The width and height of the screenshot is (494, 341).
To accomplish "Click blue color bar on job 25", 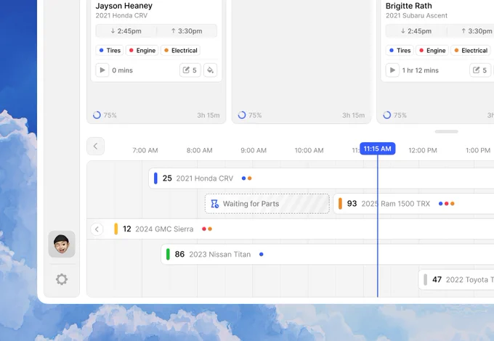I will pyautogui.click(x=155, y=178).
